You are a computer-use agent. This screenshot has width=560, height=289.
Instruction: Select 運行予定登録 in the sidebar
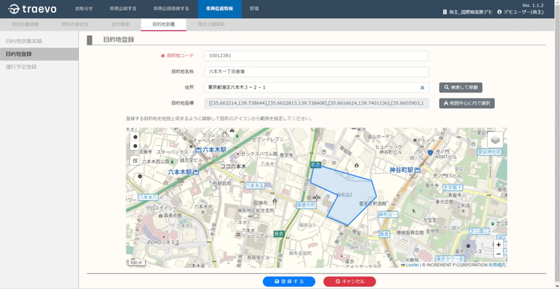(21, 66)
